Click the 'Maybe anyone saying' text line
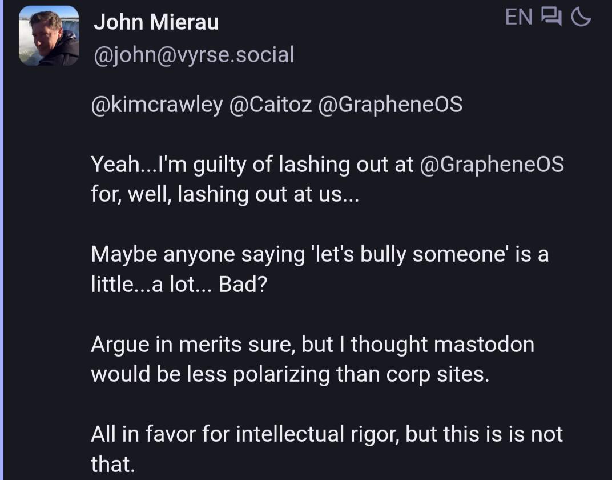The image size is (612, 480). [320, 254]
